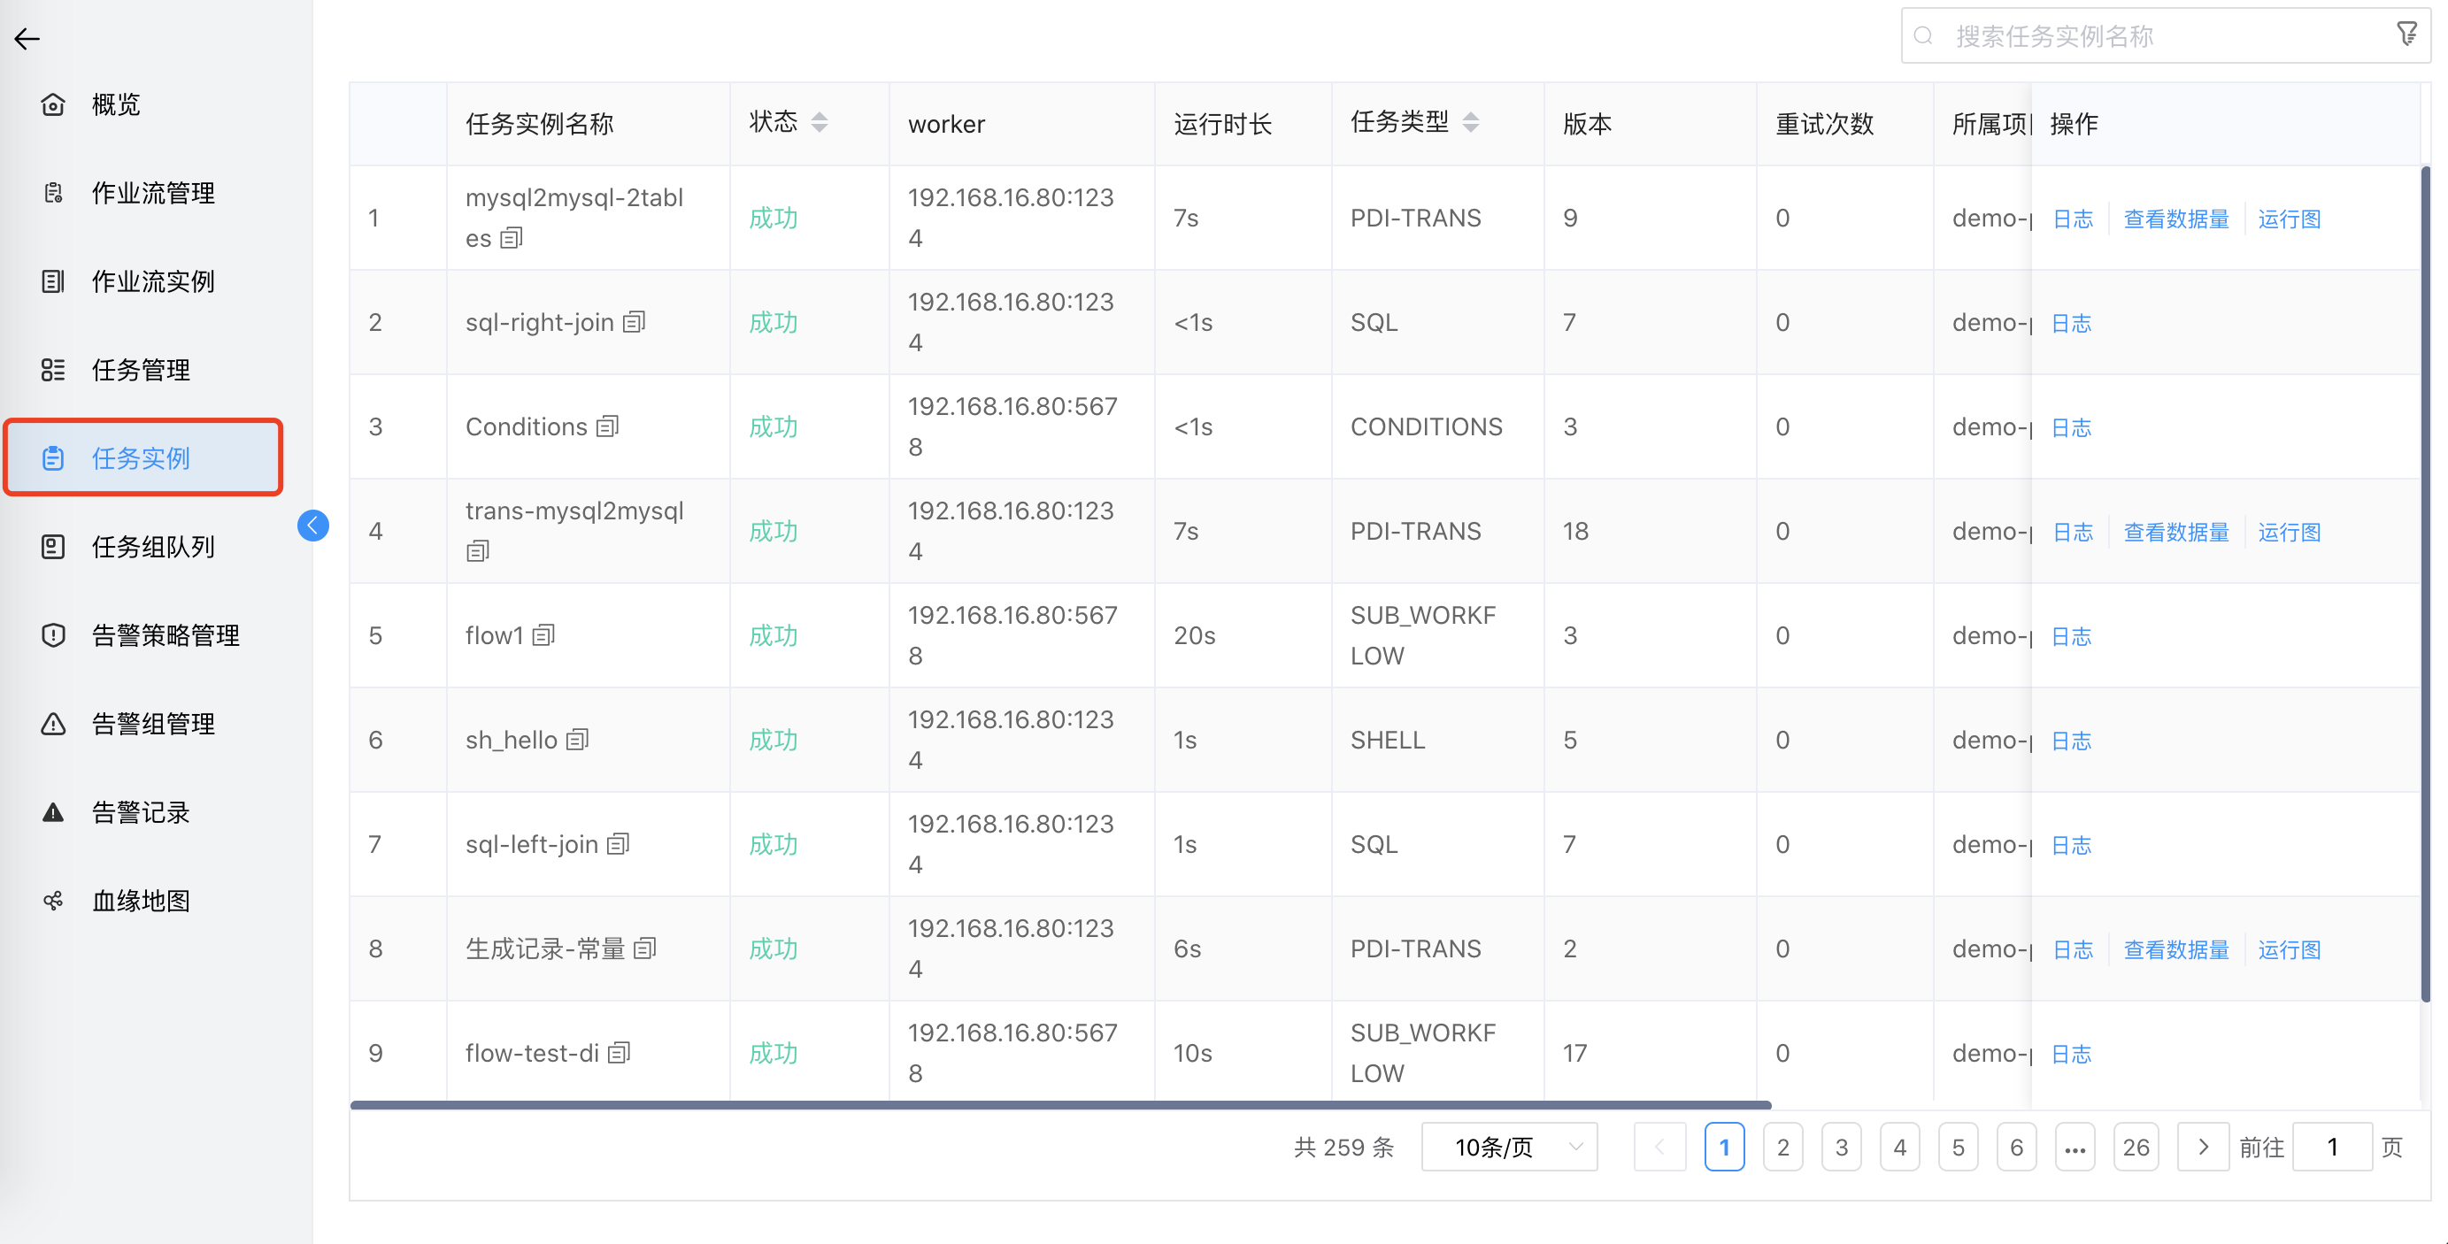Click the 概览 home icon
Image resolution: width=2448 pixels, height=1244 pixels.
(x=53, y=104)
